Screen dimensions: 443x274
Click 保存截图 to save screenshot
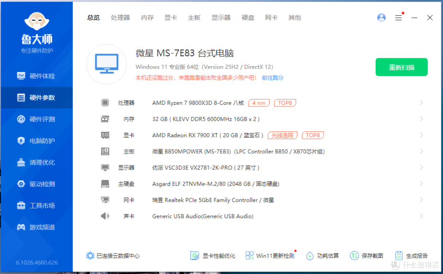[366, 256]
